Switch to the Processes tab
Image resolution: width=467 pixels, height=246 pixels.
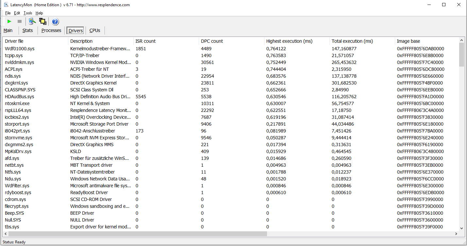51,30
